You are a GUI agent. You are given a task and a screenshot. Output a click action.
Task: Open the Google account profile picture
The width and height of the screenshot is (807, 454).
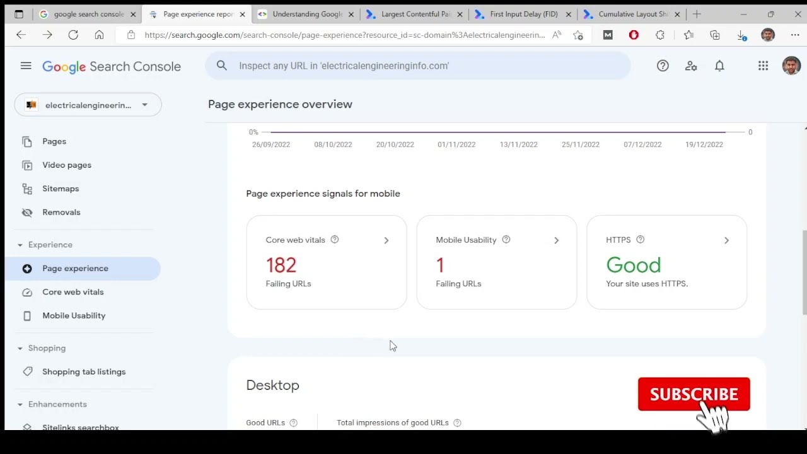click(x=791, y=66)
